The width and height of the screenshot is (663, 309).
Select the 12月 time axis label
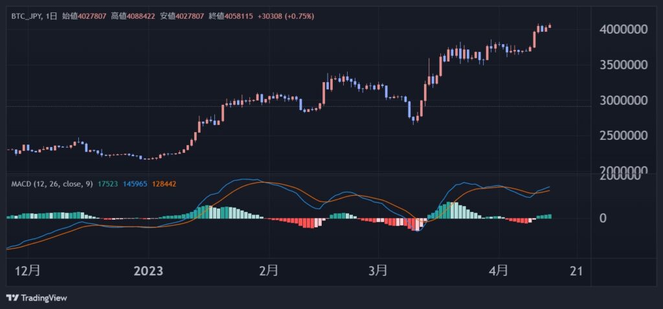coord(28,271)
